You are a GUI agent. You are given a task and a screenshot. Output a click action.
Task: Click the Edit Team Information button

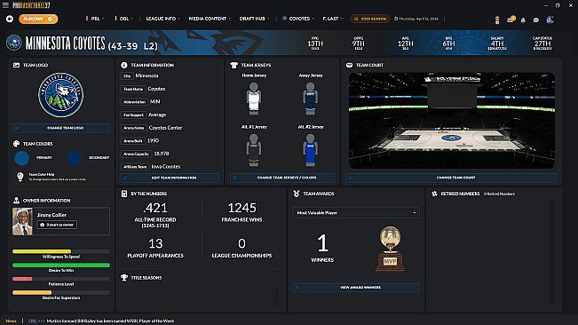click(170, 178)
